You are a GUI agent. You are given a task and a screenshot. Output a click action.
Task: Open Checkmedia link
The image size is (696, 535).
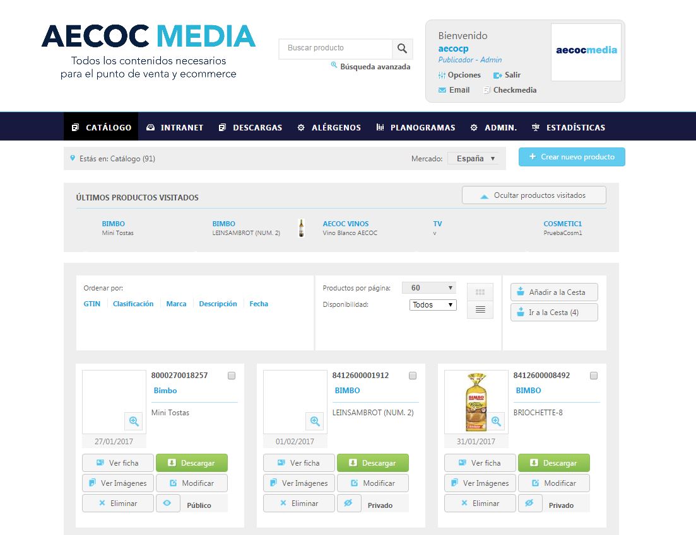pyautogui.click(x=510, y=90)
